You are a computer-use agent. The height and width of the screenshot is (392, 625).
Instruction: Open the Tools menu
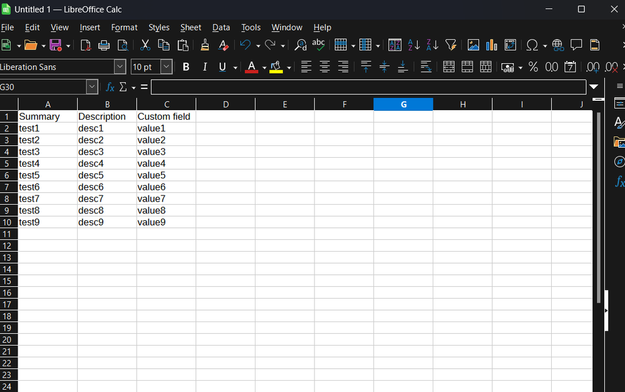251,28
